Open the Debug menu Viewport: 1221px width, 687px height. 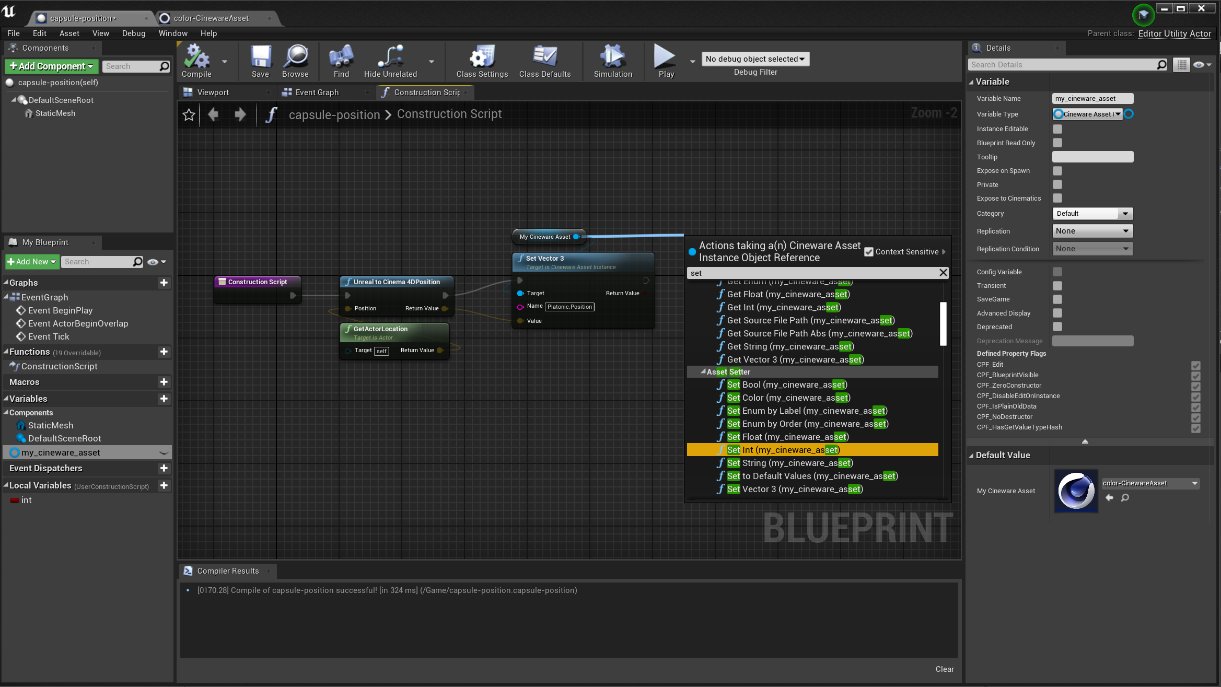[x=134, y=33]
